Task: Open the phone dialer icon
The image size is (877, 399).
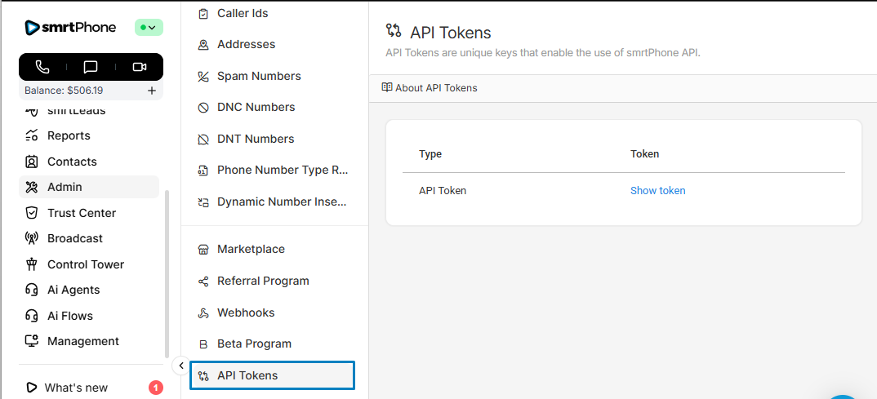Action: point(42,67)
